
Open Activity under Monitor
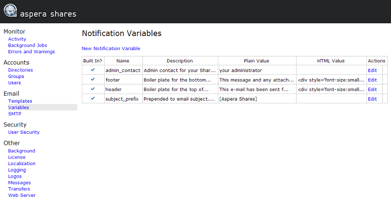coord(17,39)
